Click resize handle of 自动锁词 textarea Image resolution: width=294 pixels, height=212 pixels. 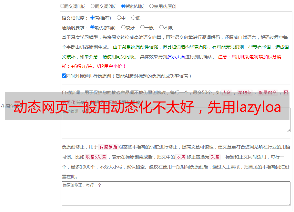point(289,130)
